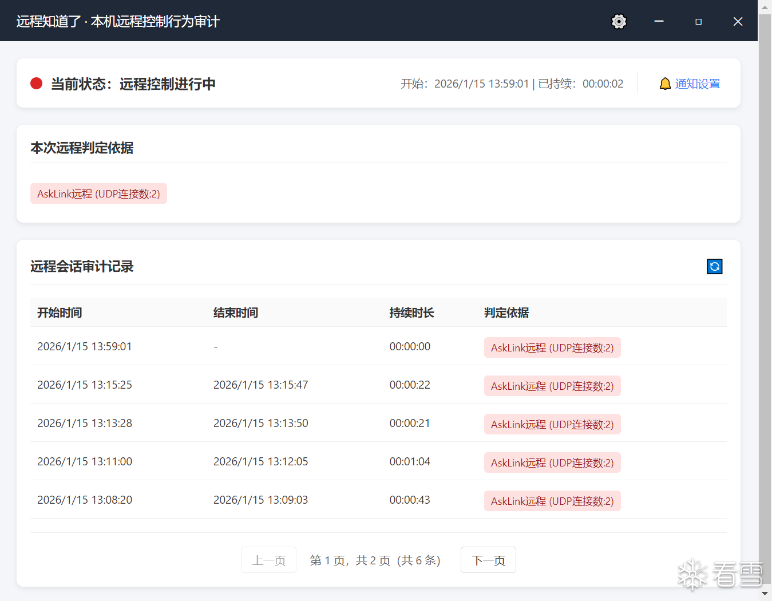Viewport: 772px width, 601px height.
Task: Click the 结束时间 column header
Action: click(x=236, y=313)
